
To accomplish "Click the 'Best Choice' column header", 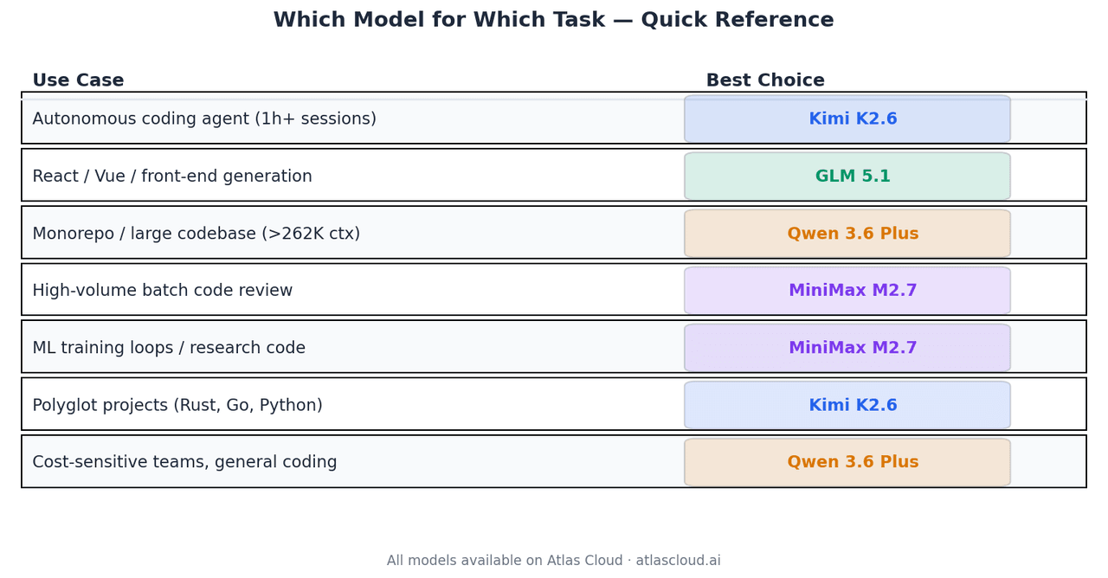I will point(765,80).
